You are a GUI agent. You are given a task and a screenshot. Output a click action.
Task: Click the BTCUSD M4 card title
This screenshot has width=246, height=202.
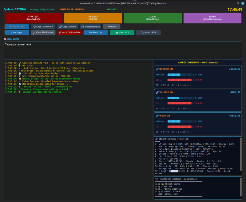[166, 69]
